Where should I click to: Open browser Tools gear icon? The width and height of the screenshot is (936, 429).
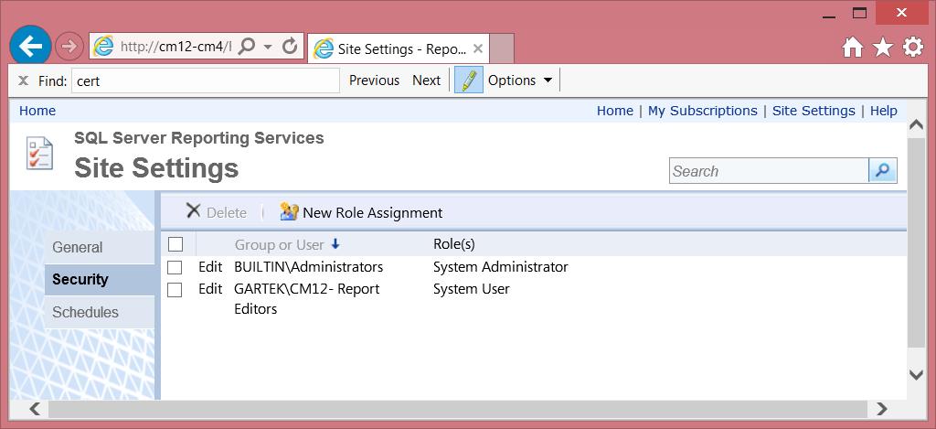[x=913, y=48]
